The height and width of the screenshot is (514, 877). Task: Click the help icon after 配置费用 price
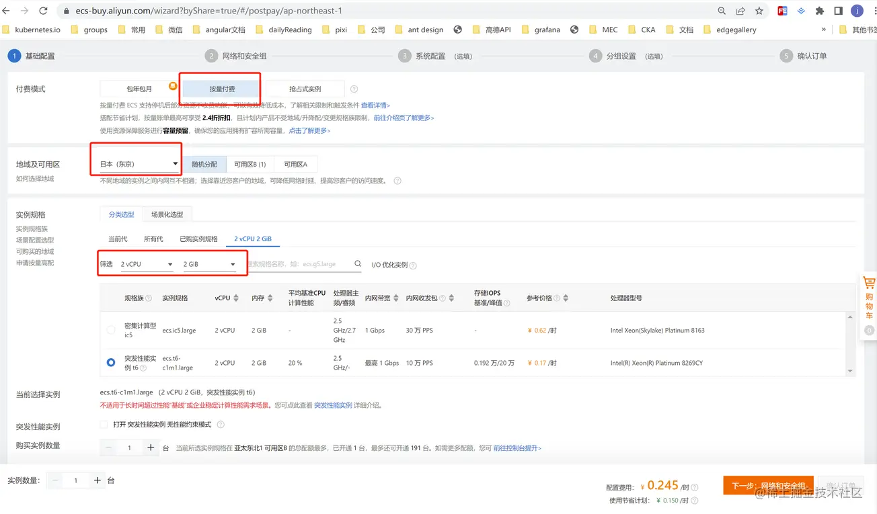[x=695, y=488]
